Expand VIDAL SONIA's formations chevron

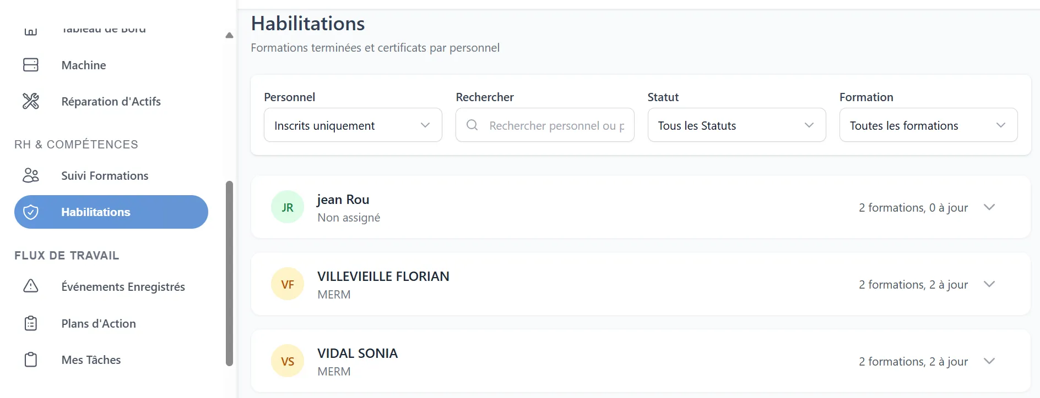click(x=989, y=361)
